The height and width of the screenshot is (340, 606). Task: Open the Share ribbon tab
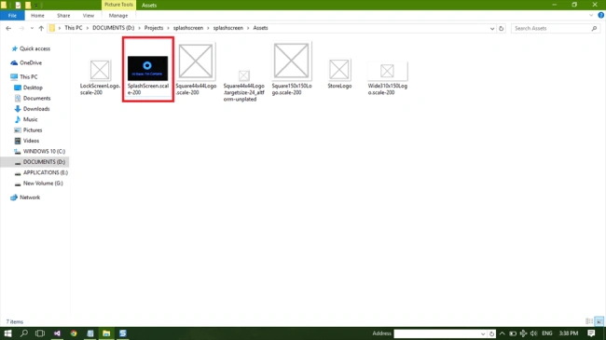tap(63, 16)
